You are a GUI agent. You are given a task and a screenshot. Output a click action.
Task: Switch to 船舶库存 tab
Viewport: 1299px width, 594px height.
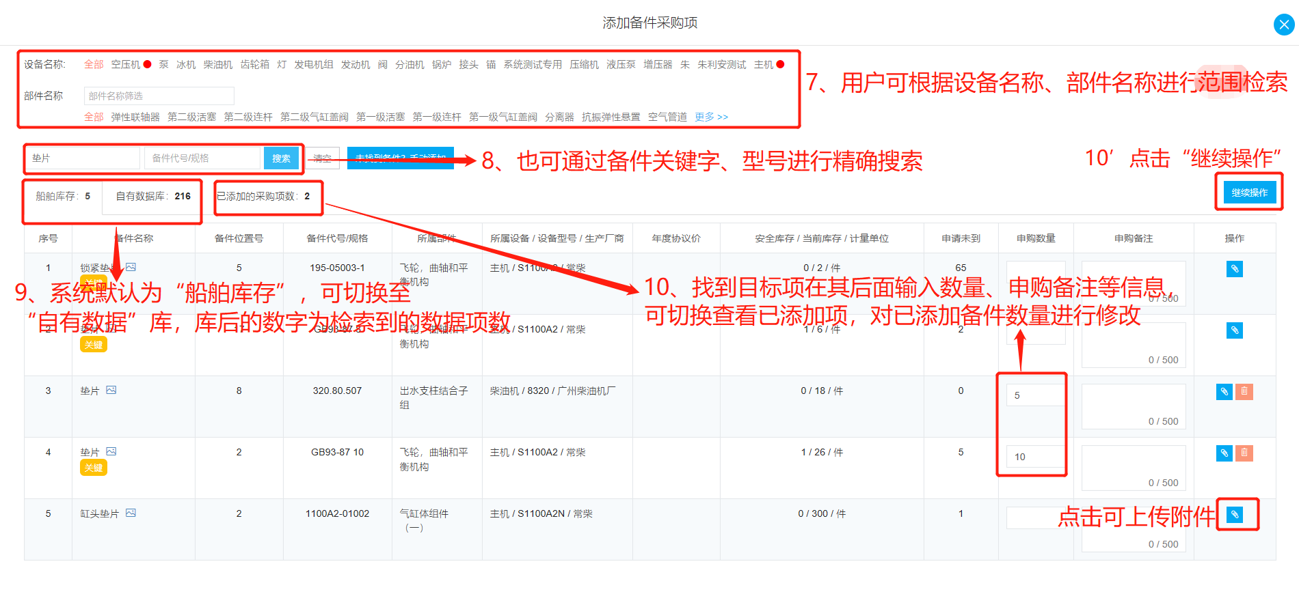(63, 197)
